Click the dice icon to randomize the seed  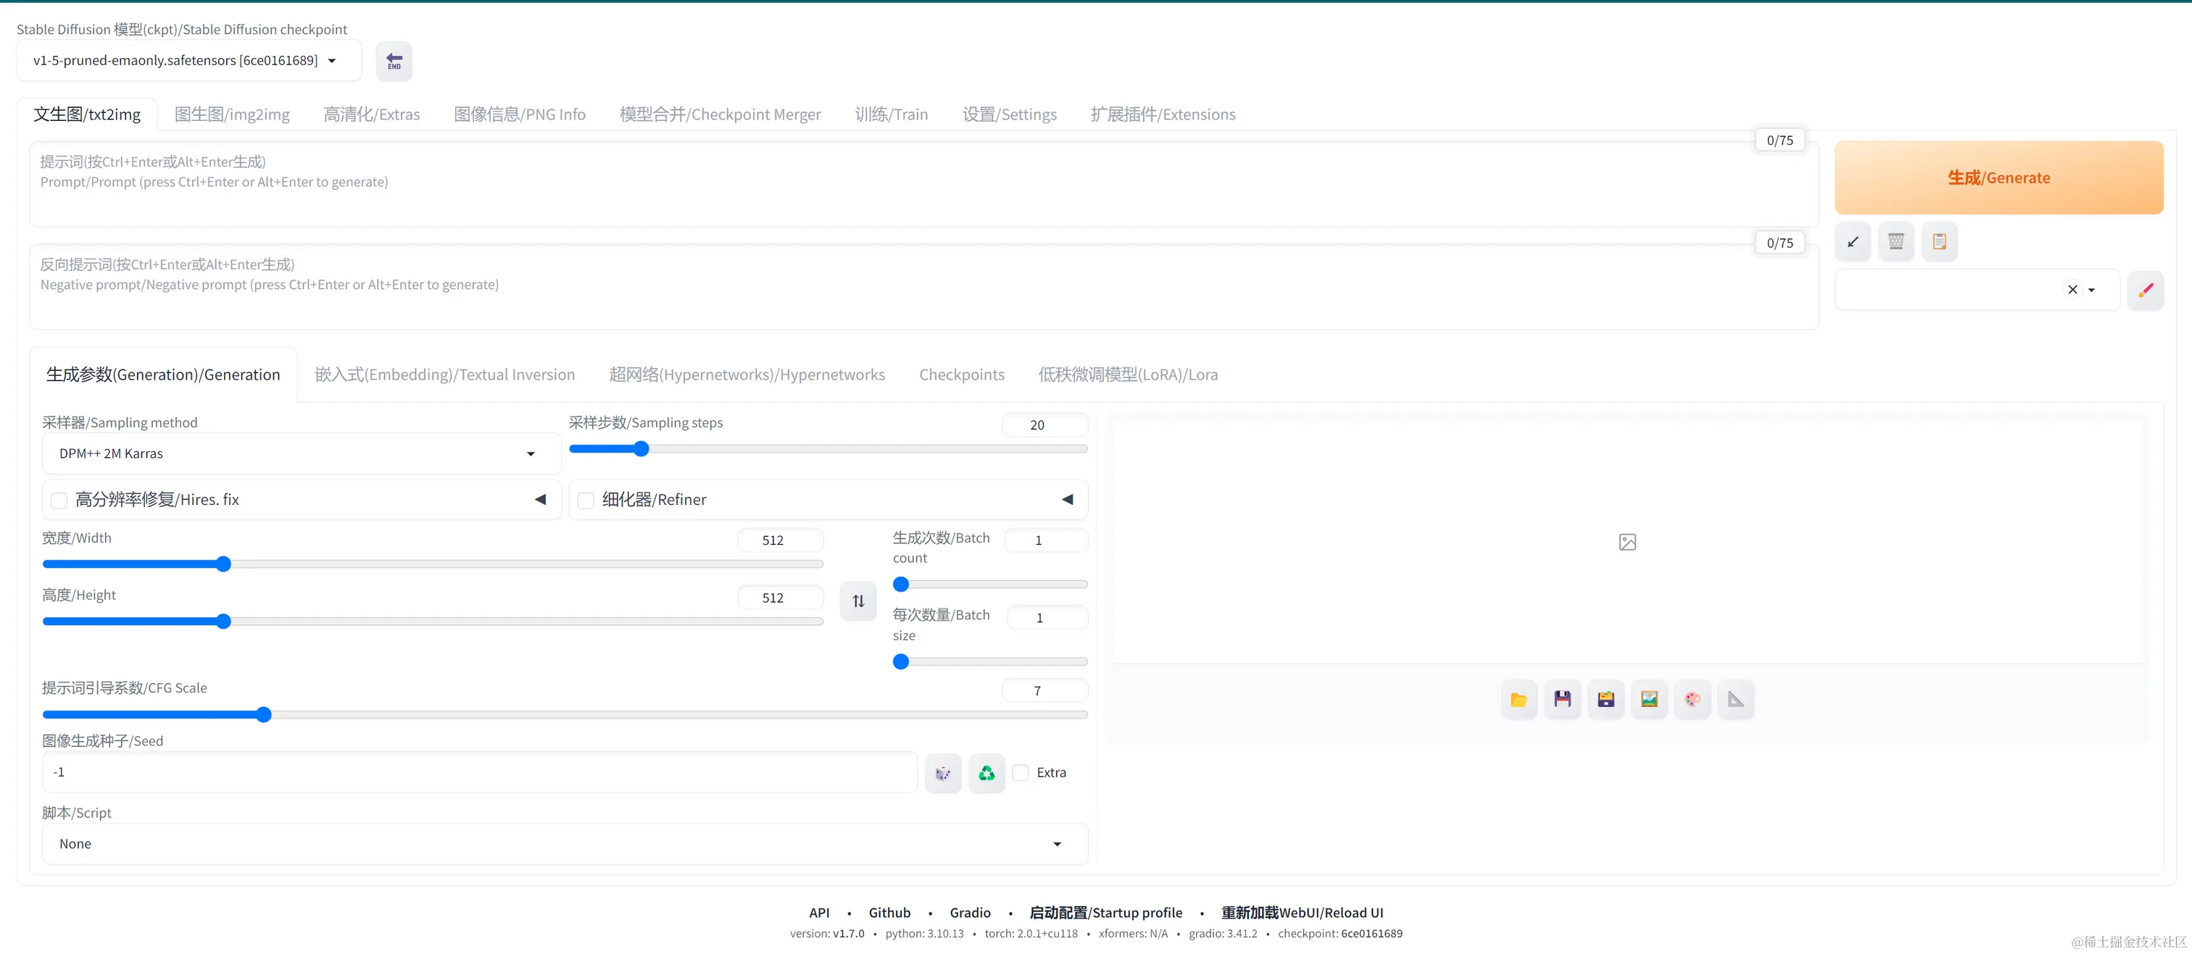pos(943,773)
